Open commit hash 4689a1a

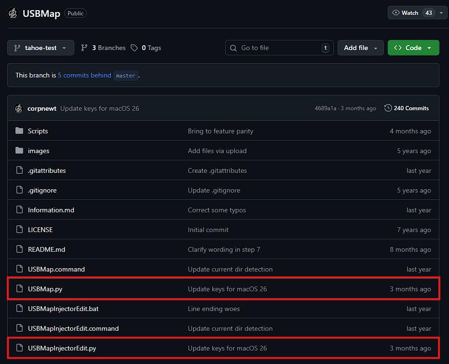(x=325, y=108)
